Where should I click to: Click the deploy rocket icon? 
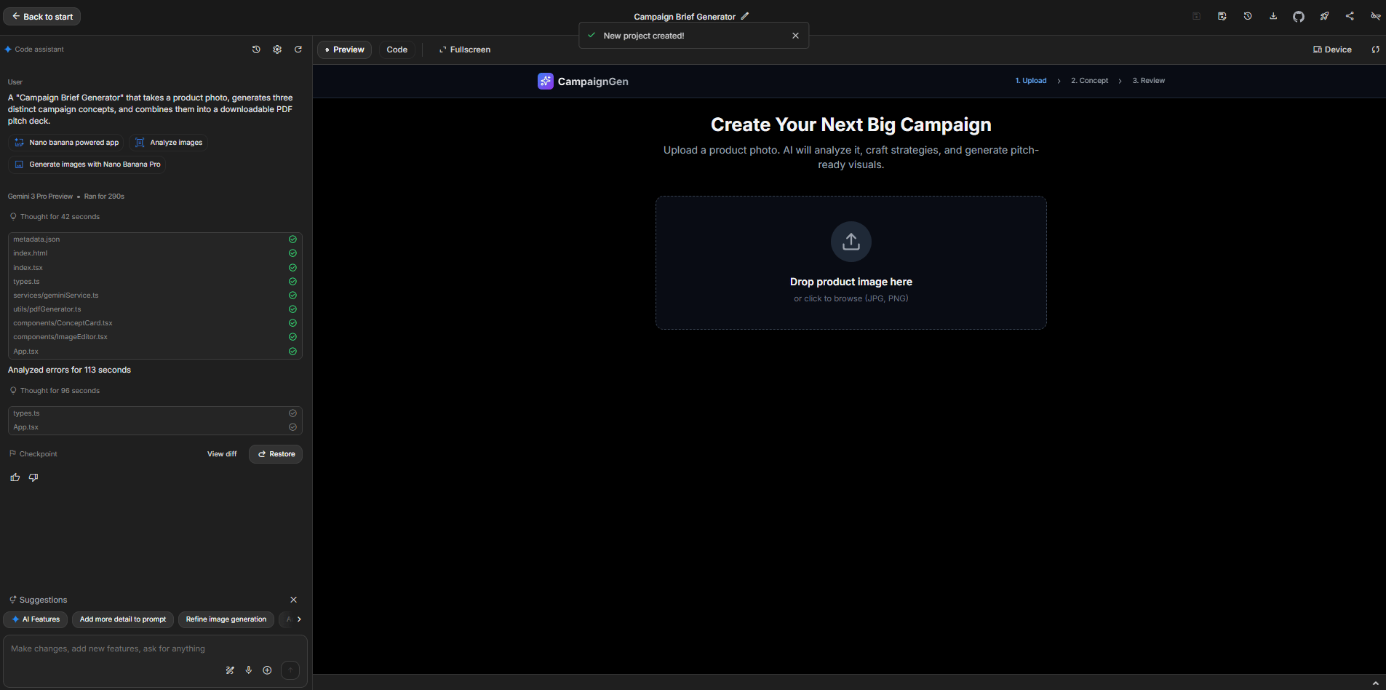(x=1325, y=16)
